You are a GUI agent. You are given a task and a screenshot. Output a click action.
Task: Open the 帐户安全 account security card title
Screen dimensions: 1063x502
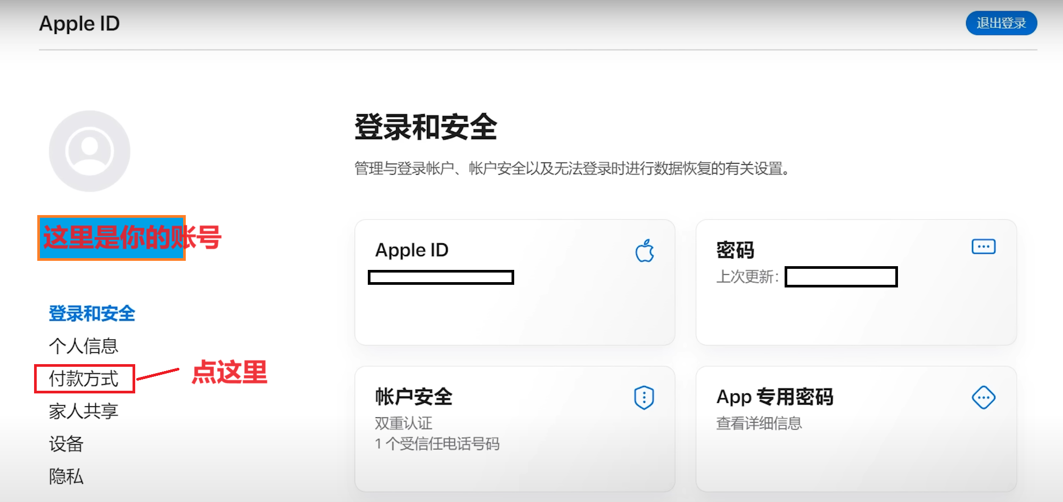pos(414,397)
